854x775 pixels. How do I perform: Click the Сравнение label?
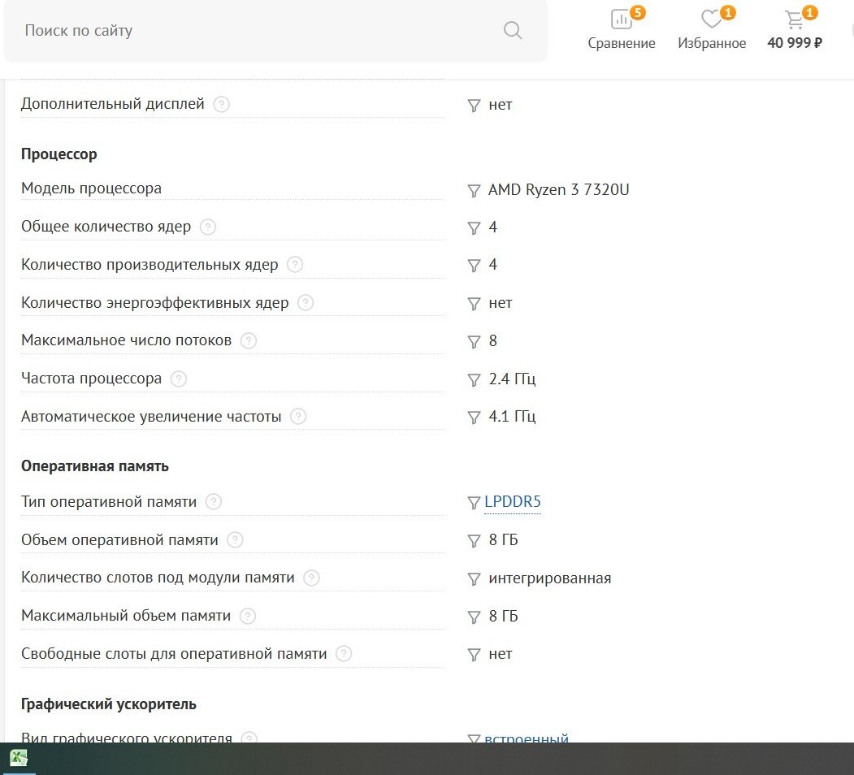coord(622,43)
